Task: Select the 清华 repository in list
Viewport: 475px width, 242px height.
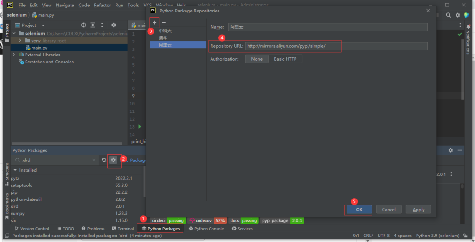Action: click(163, 38)
